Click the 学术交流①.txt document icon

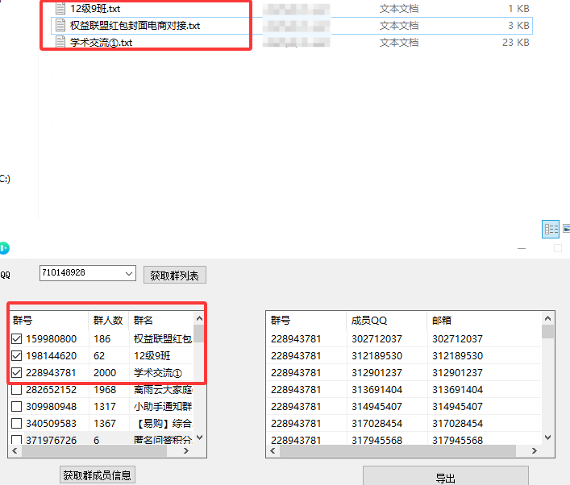pyautogui.click(x=61, y=42)
